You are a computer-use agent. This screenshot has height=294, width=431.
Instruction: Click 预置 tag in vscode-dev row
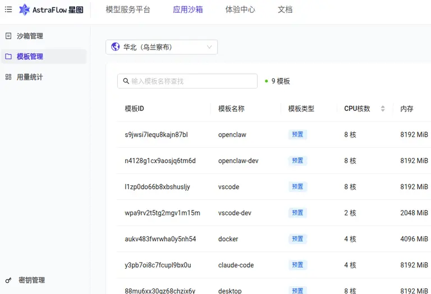[x=297, y=213]
